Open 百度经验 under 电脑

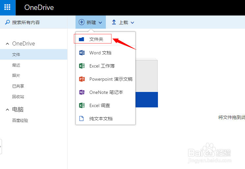[20, 121]
